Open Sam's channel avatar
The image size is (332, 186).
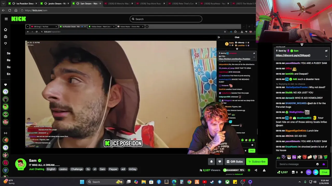tap(20, 164)
